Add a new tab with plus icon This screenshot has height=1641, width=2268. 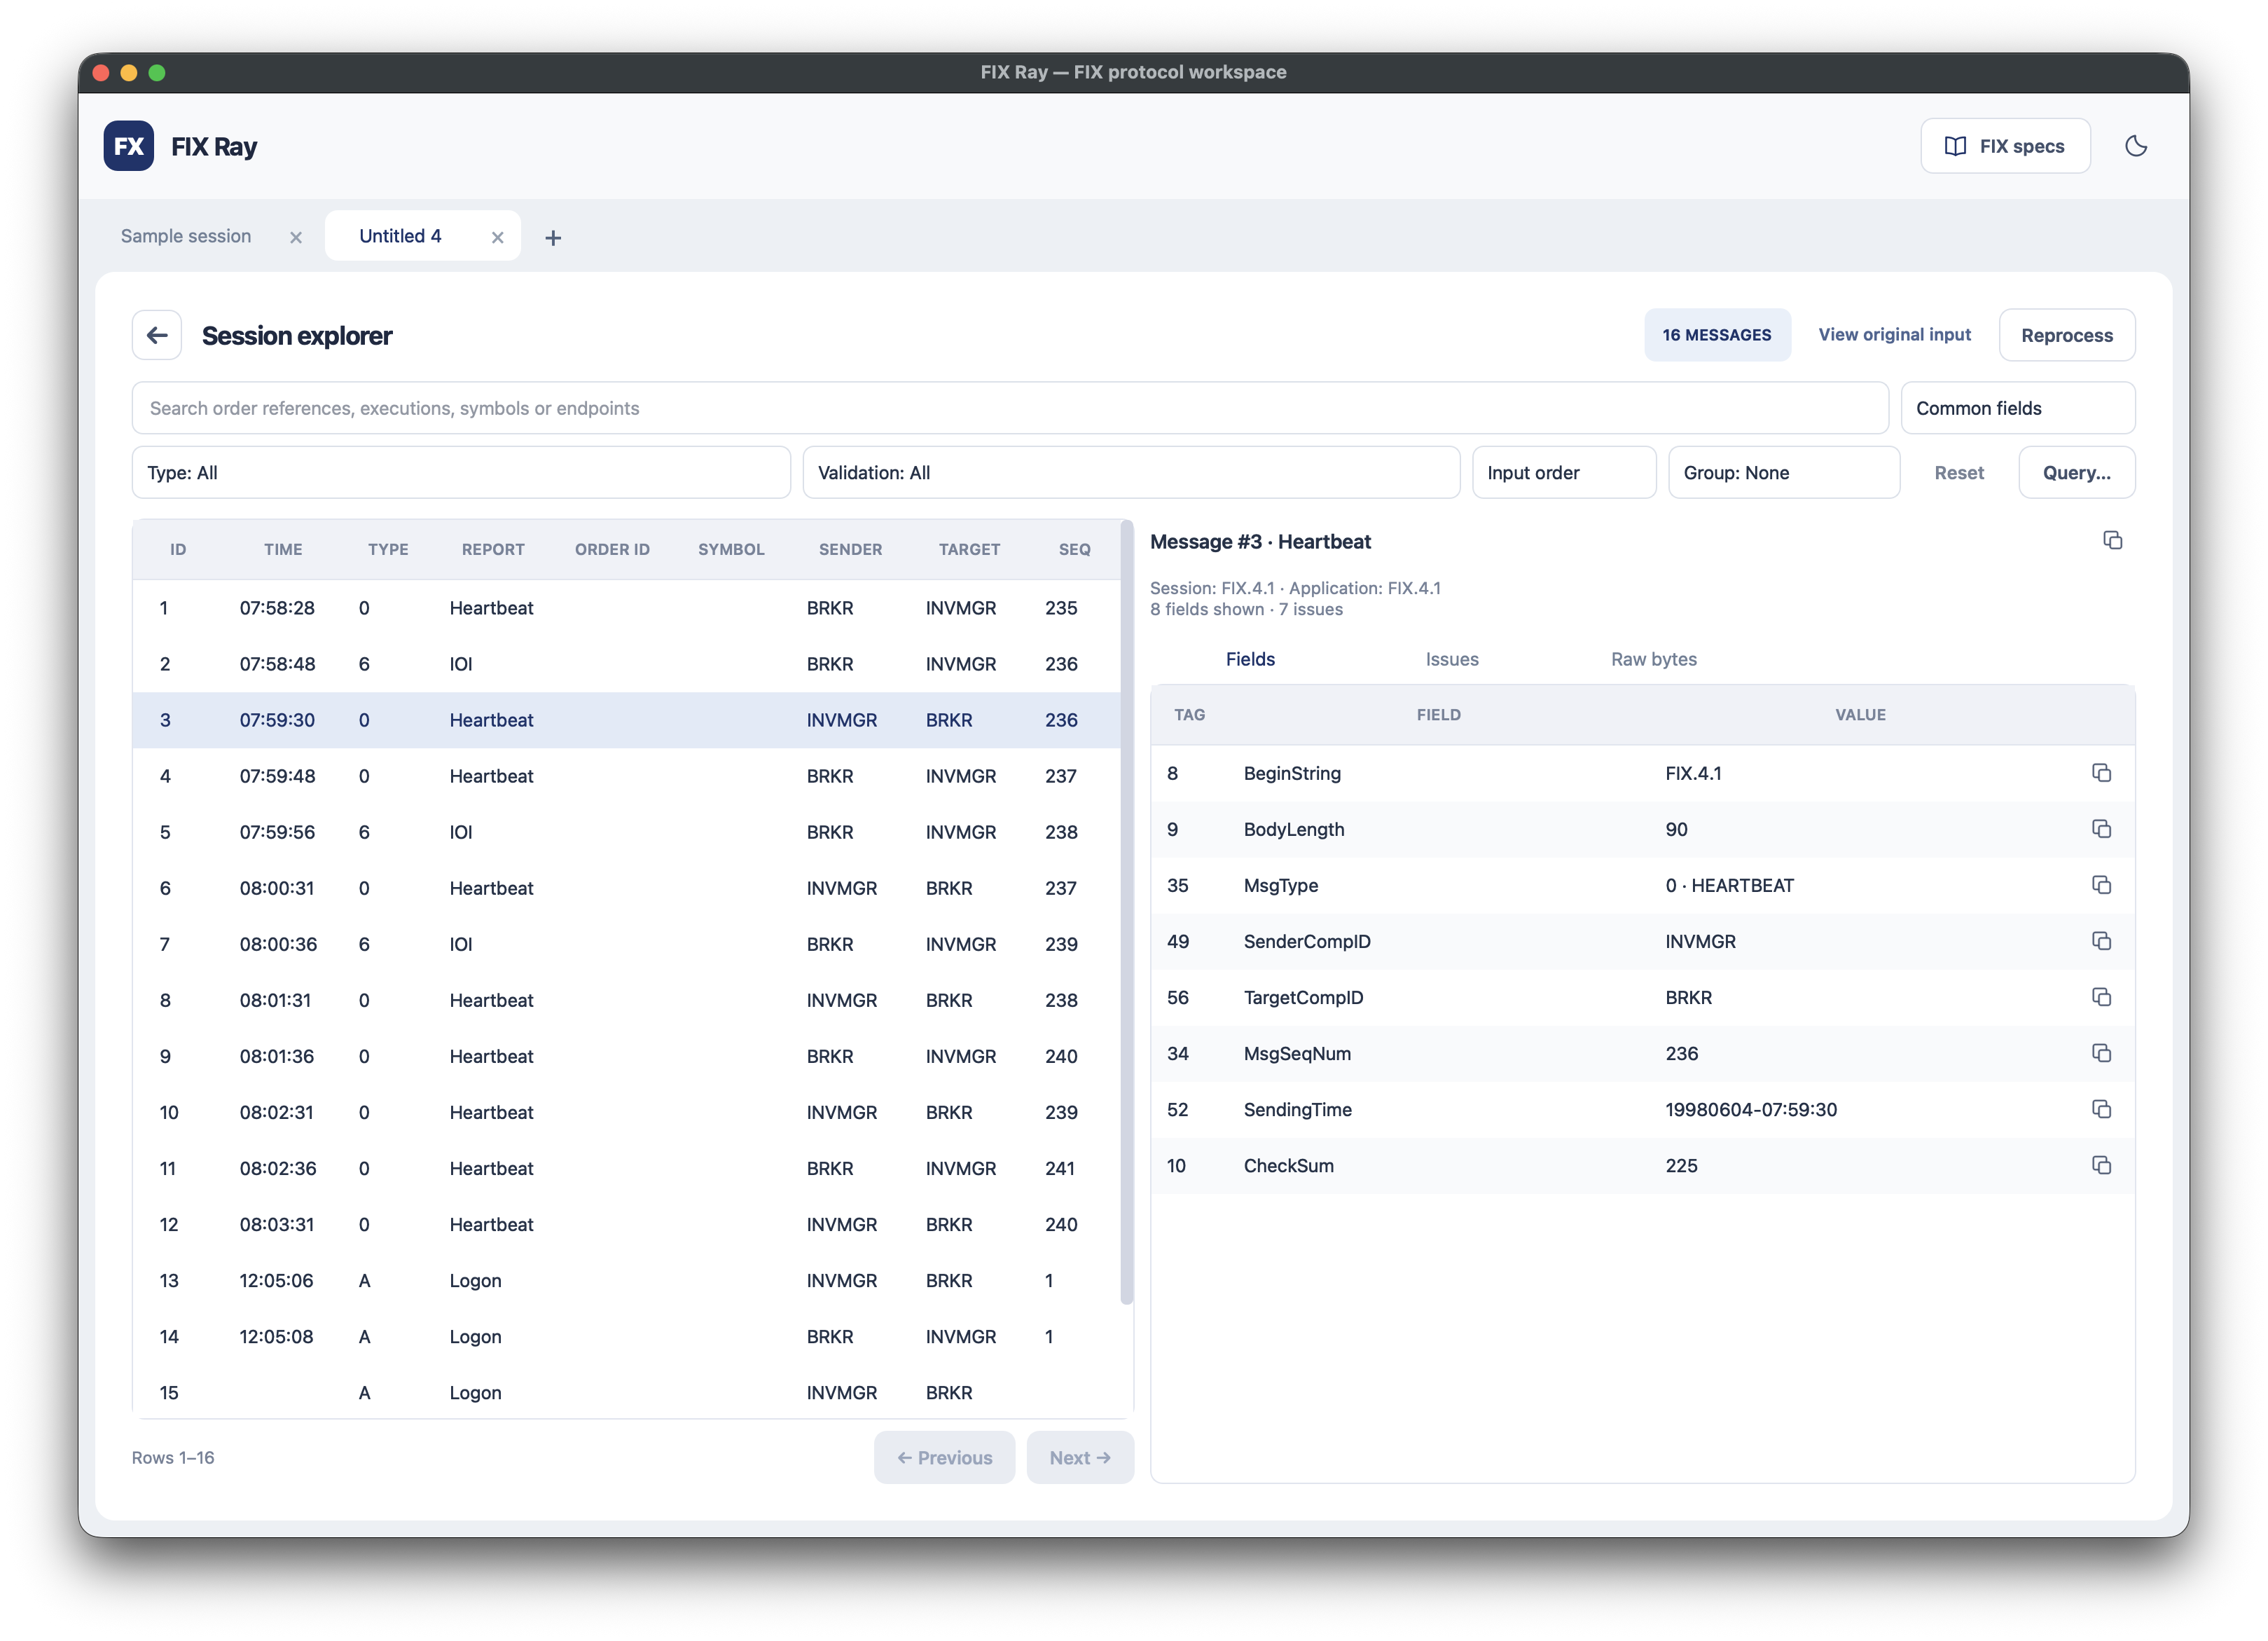click(553, 237)
